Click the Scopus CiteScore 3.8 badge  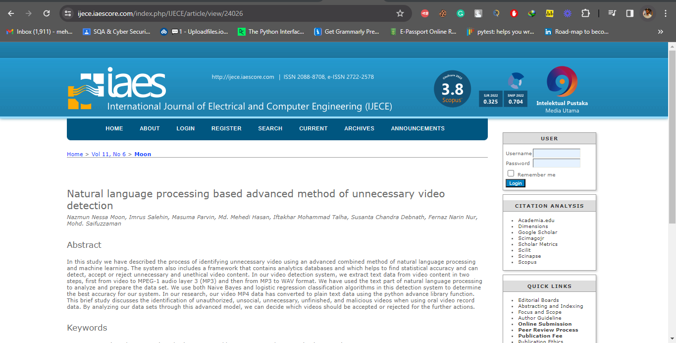point(452,89)
